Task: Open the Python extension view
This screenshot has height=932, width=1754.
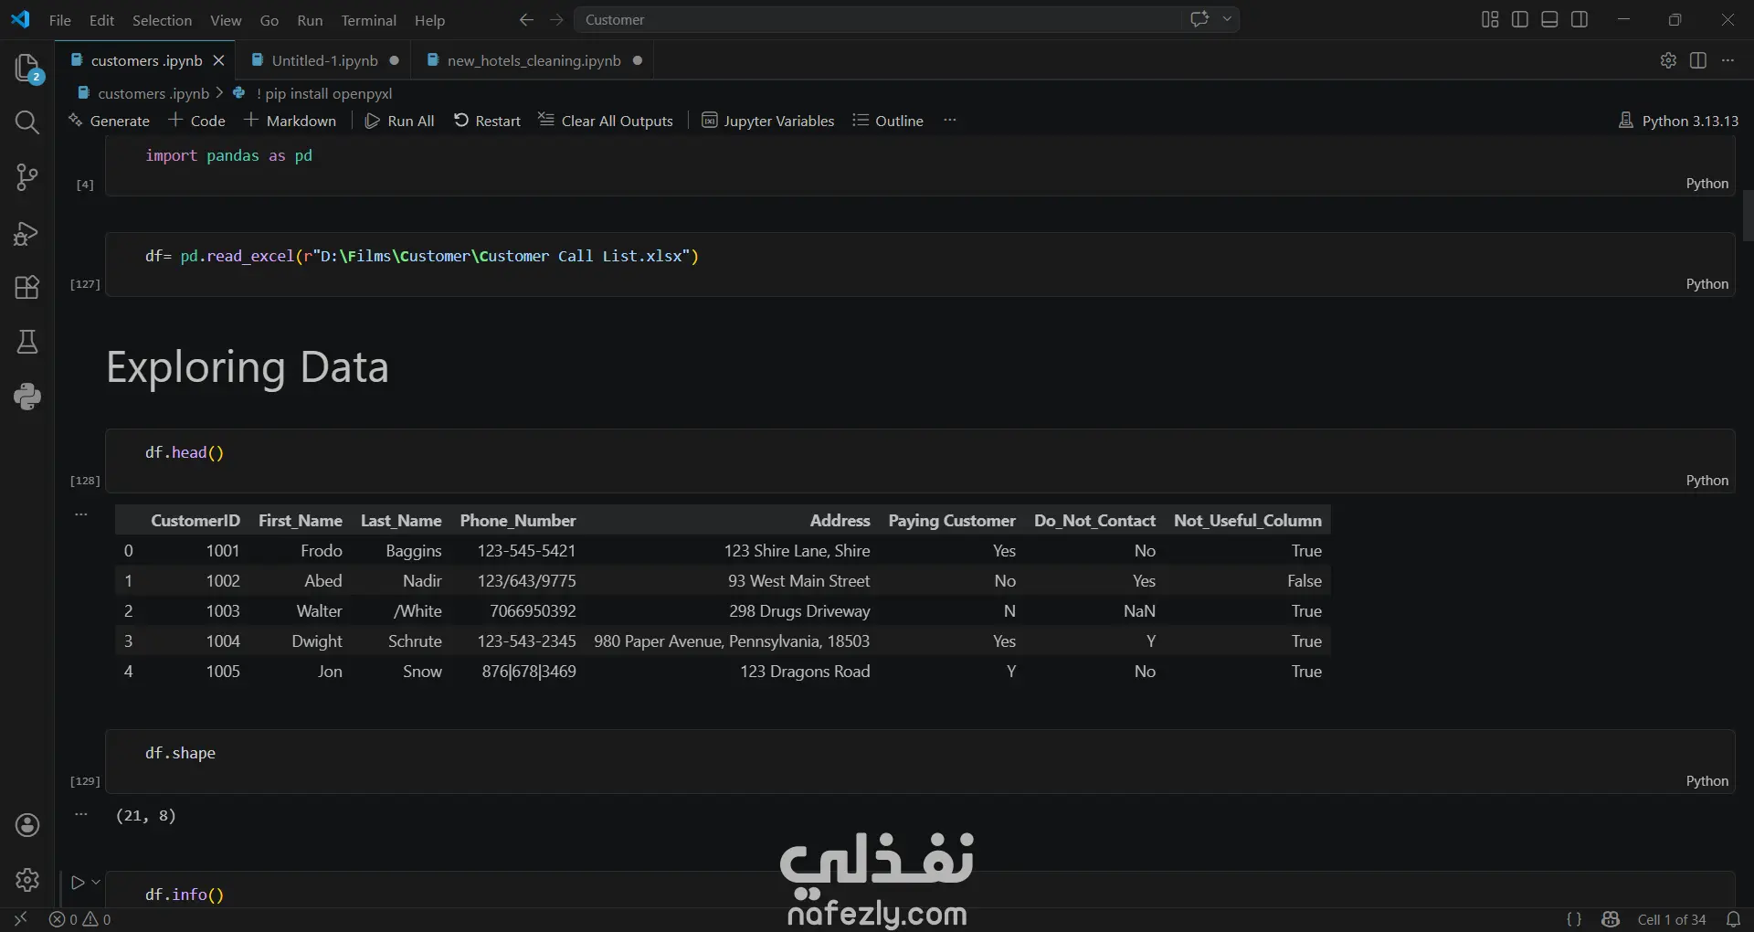Action: [x=27, y=397]
